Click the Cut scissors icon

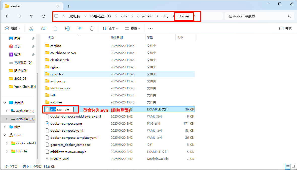(x=31, y=29)
